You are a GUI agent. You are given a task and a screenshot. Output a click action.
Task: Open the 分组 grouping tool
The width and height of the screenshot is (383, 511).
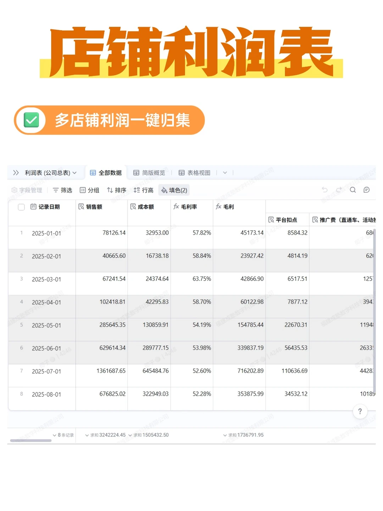pos(89,190)
